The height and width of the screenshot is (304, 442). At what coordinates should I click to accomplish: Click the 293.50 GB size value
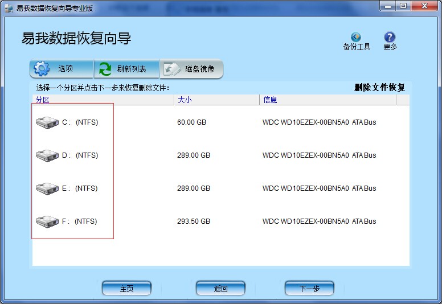pyautogui.click(x=194, y=221)
